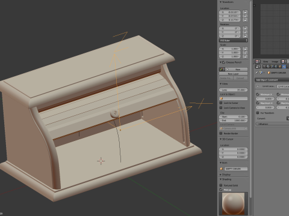
Task: Collapse the Shading panel
Action: 220,179
